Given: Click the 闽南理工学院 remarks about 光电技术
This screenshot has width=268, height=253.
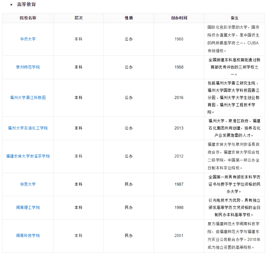Looking at the screenshot, I should click(234, 207).
